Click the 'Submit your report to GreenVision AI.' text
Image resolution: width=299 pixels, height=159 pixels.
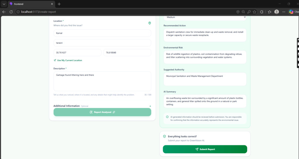tap(186, 140)
